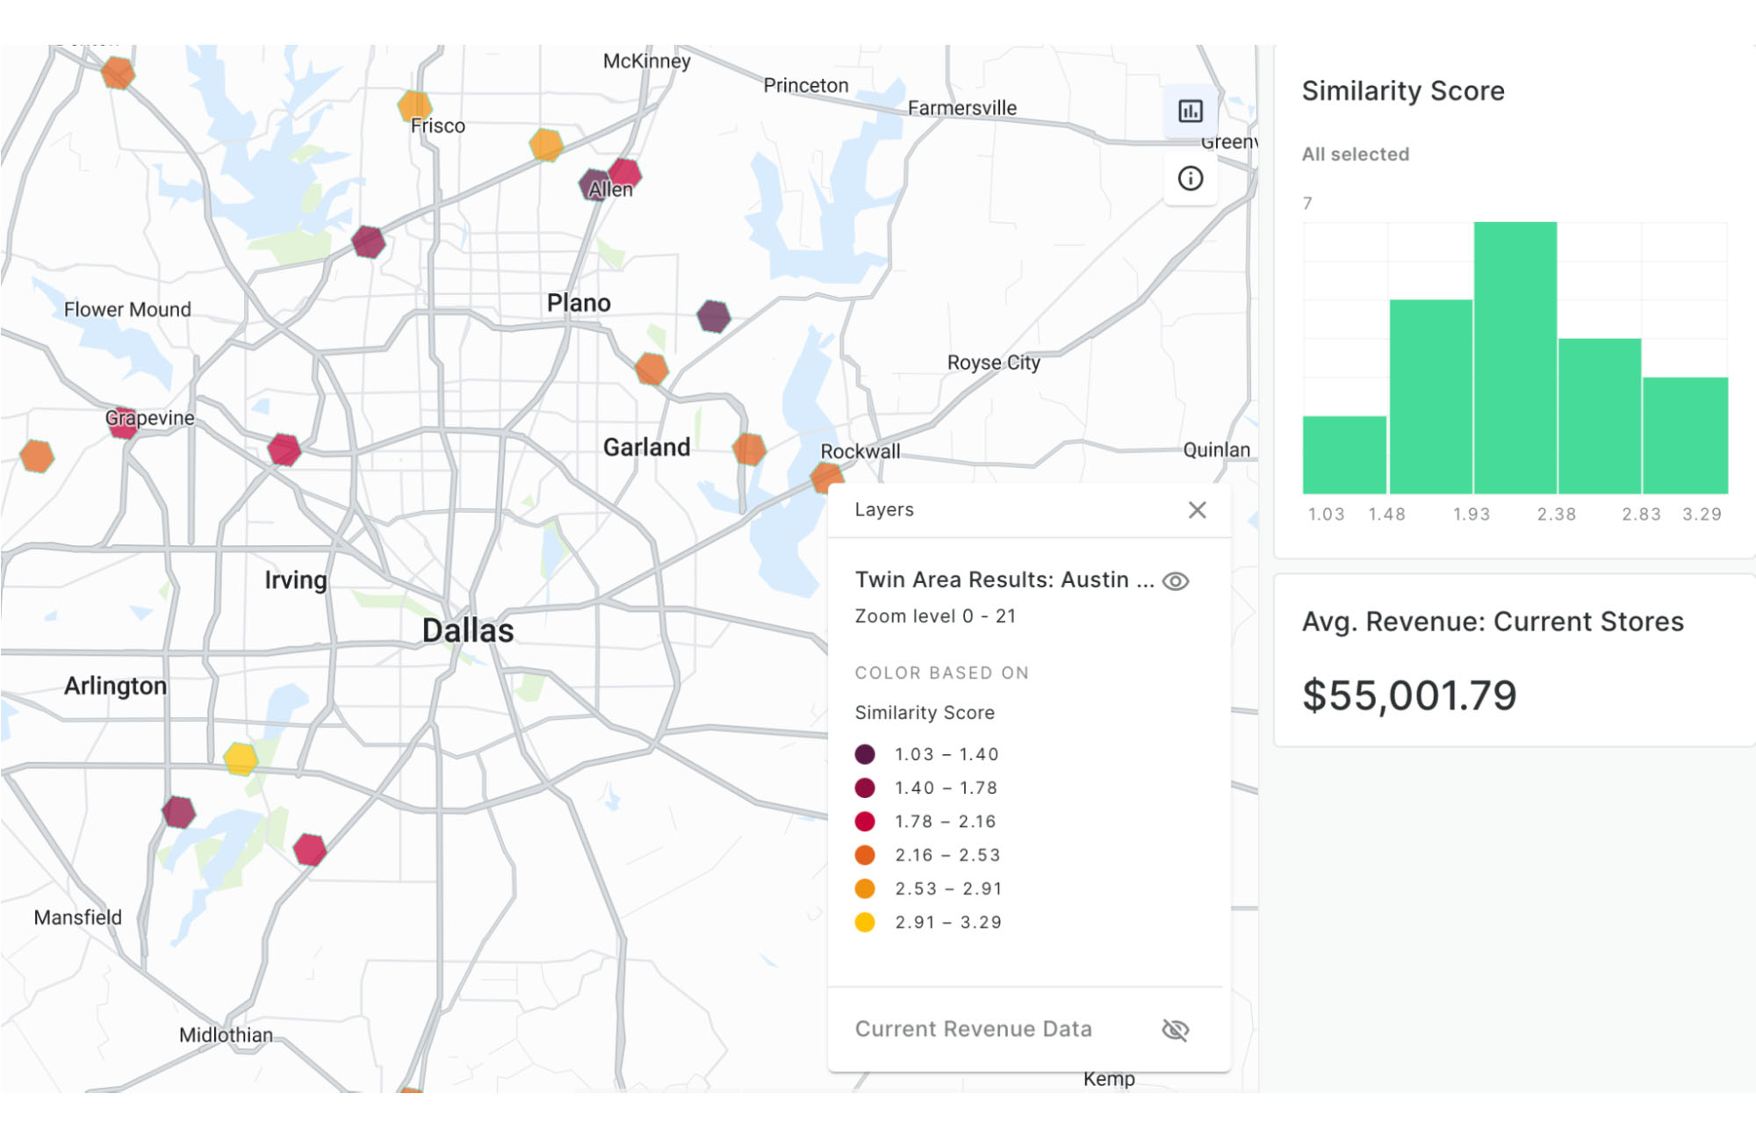Click the yellow Mansfield area location marker

pyautogui.click(x=244, y=757)
